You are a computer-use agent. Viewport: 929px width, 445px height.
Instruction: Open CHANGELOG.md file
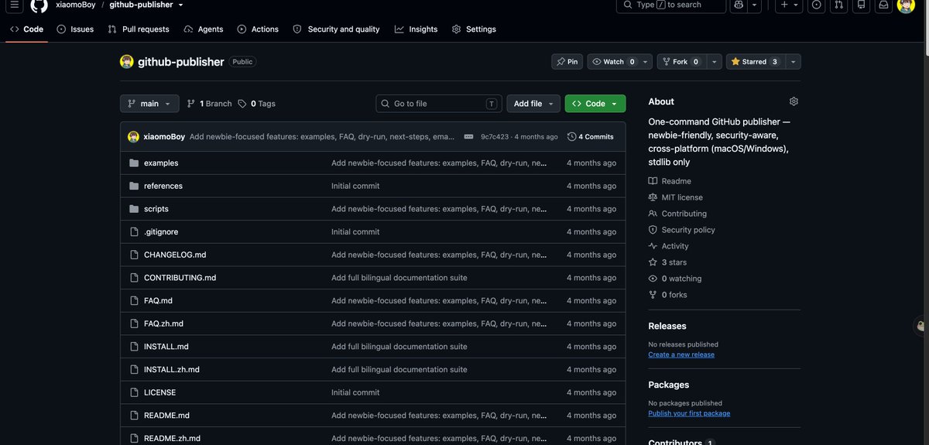pos(175,255)
